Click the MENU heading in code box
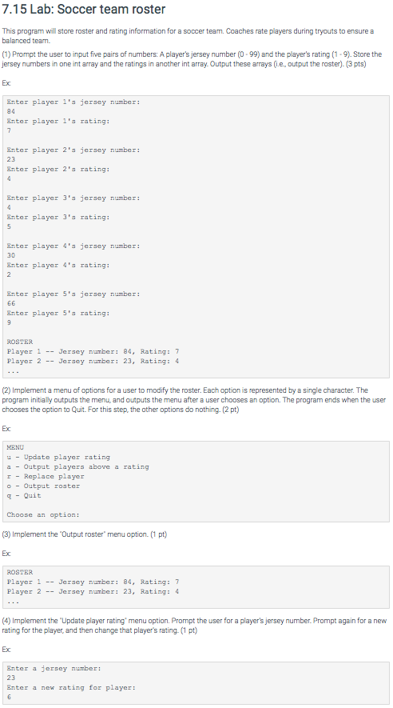 pyautogui.click(x=15, y=447)
